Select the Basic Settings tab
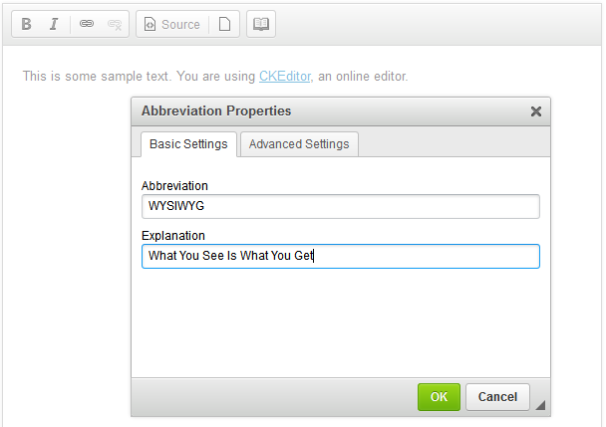Image resolution: width=606 pixels, height=427 pixels. (188, 144)
